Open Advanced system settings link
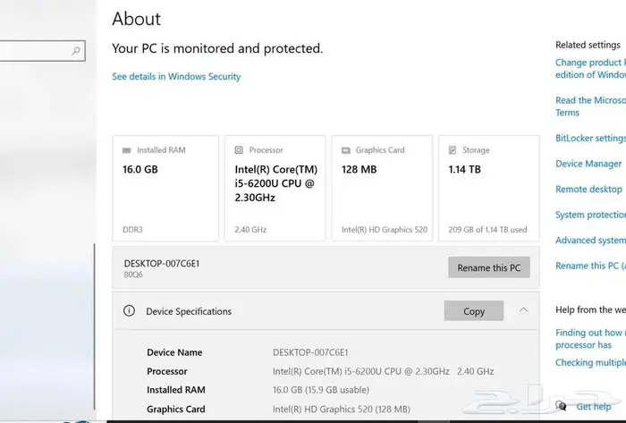The image size is (626, 423). [x=590, y=241]
